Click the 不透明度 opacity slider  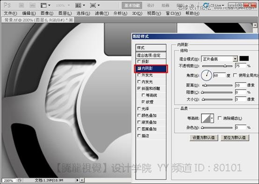pos(217,66)
